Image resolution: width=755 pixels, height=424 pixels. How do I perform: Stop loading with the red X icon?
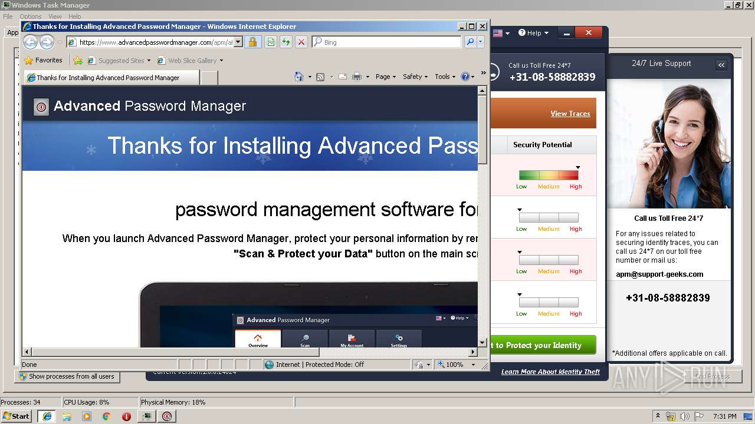point(301,42)
